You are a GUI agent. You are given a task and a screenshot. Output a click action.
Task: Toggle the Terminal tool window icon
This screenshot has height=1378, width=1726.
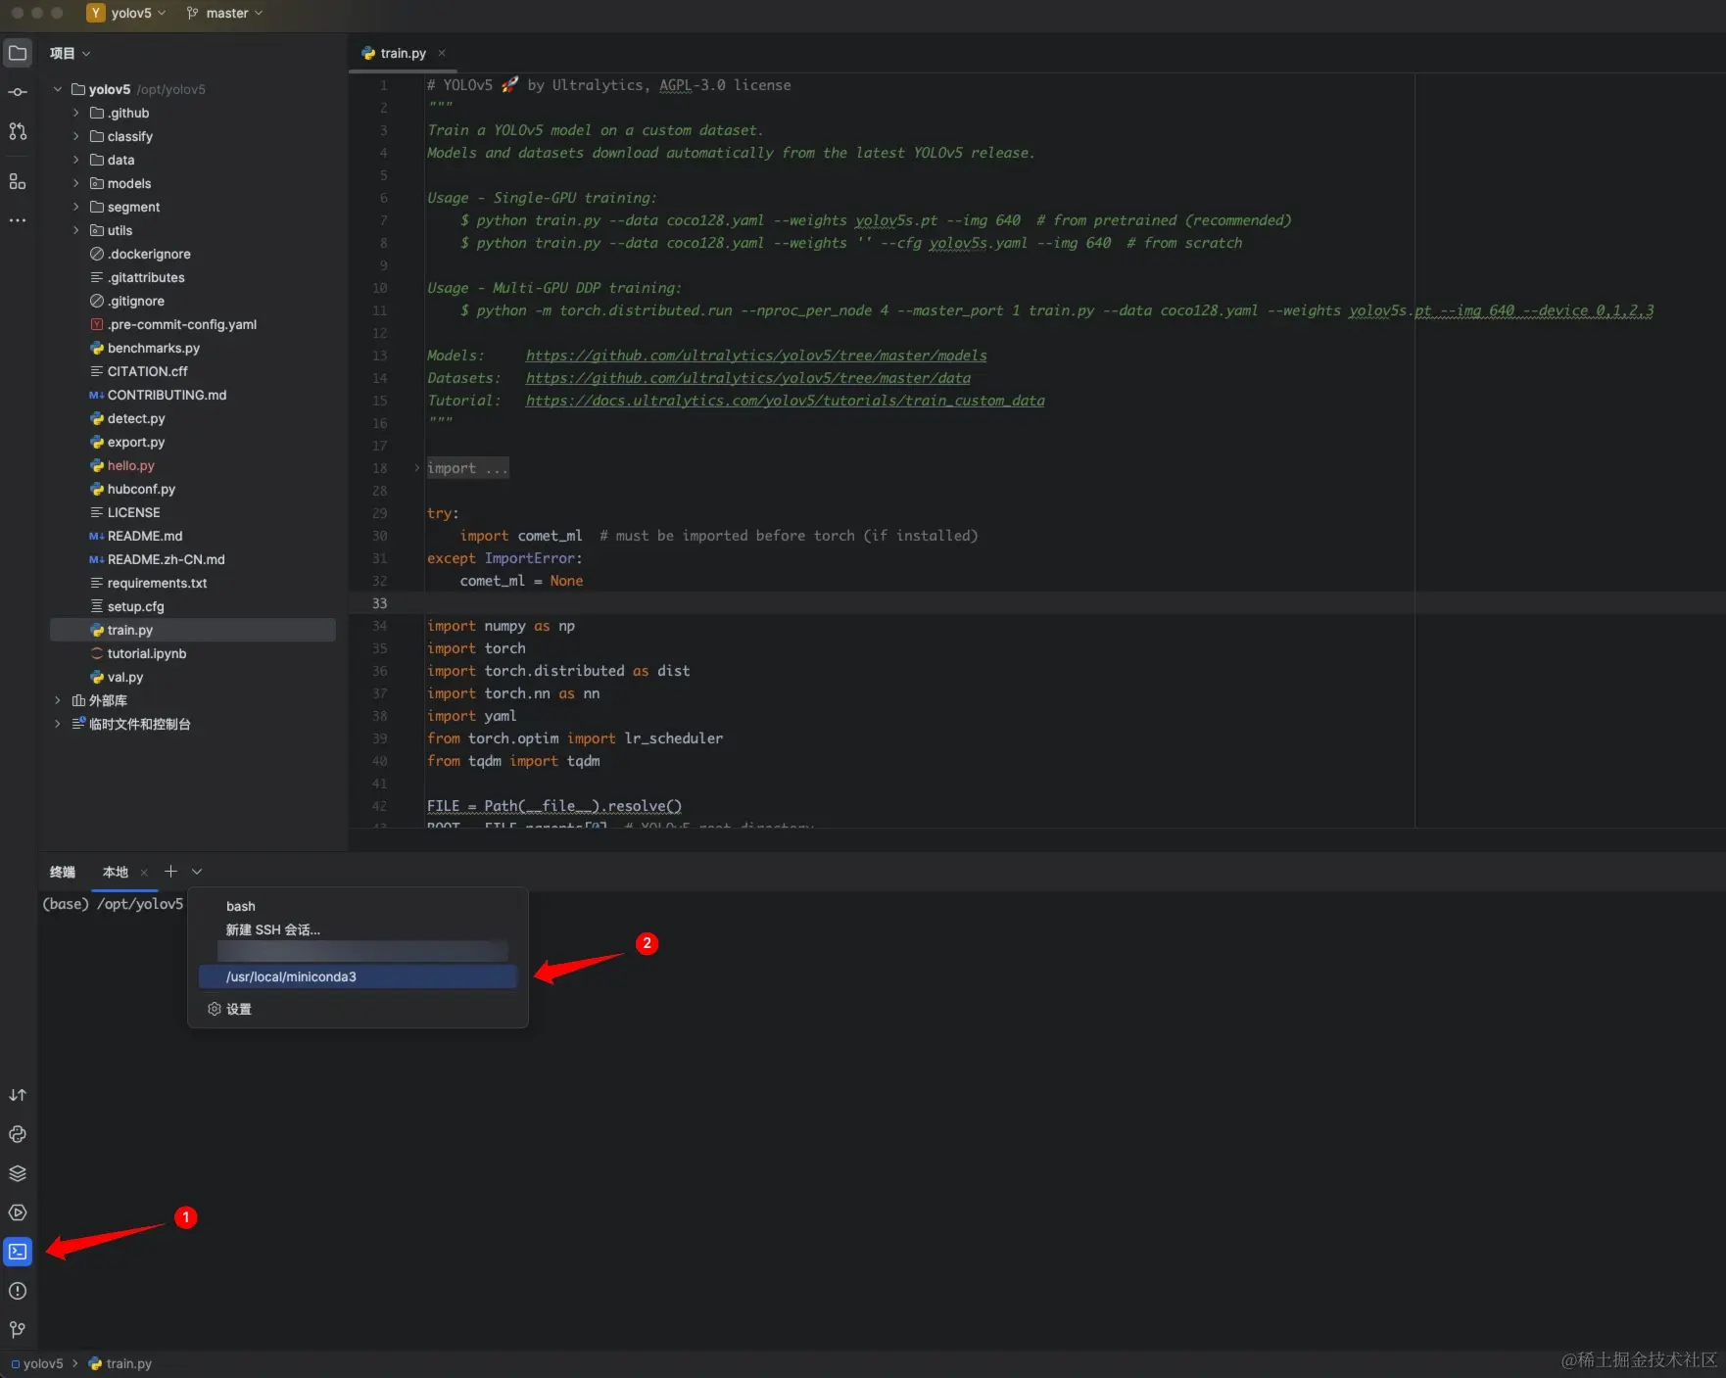click(x=18, y=1252)
